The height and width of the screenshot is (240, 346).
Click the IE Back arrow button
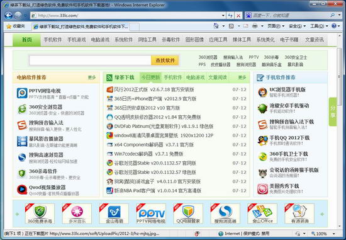click(x=9, y=16)
